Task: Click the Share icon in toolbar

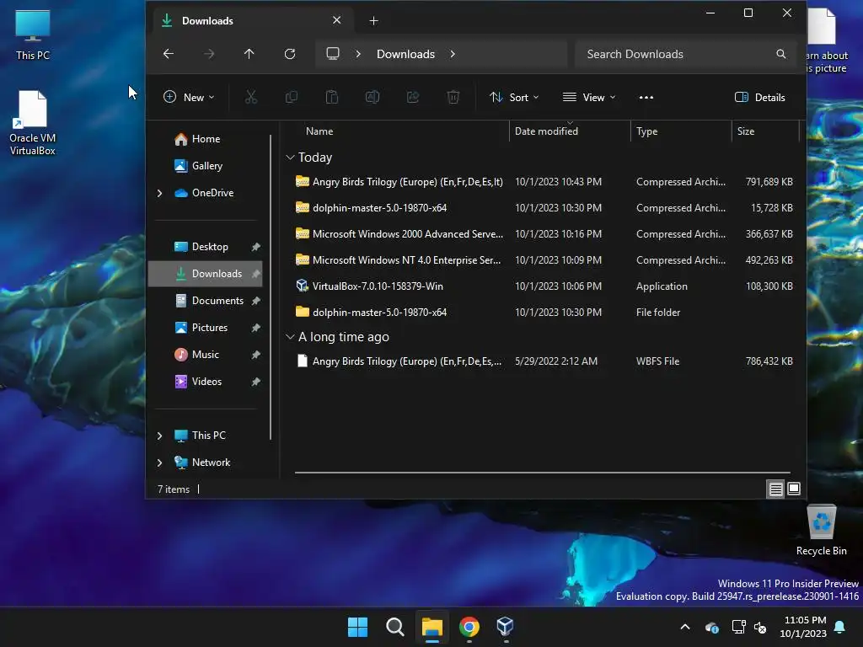Action: coord(413,98)
